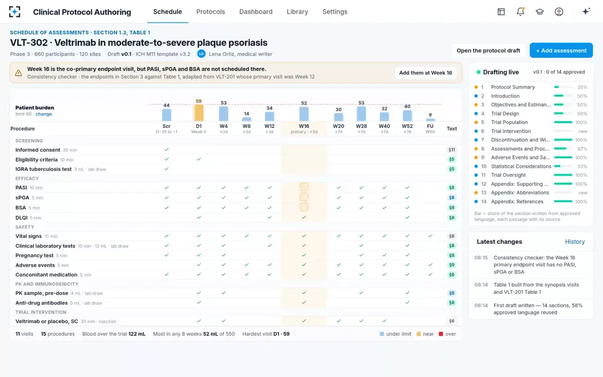The image size is (603, 377).
Task: Click Open the protocol draft button
Action: pyautogui.click(x=489, y=50)
